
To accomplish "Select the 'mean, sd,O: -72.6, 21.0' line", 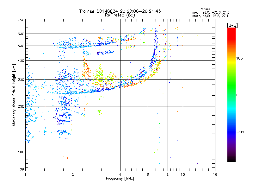I will [x=211, y=12].
